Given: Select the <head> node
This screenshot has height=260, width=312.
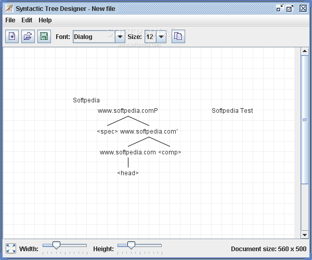Looking at the screenshot, I should (x=128, y=173).
